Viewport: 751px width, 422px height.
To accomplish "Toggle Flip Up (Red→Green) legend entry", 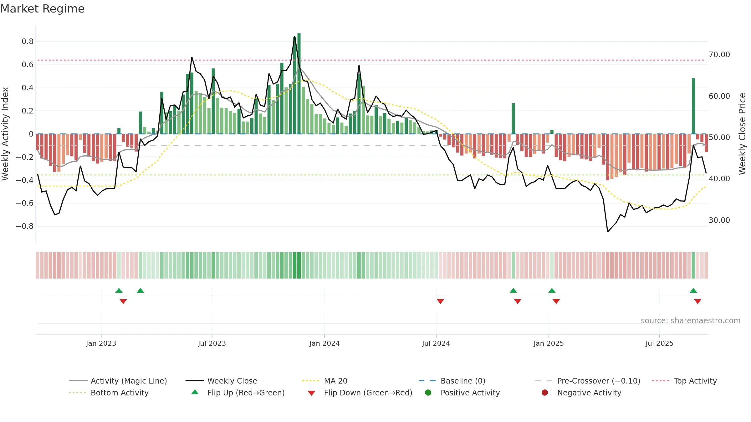I will tap(238, 393).
